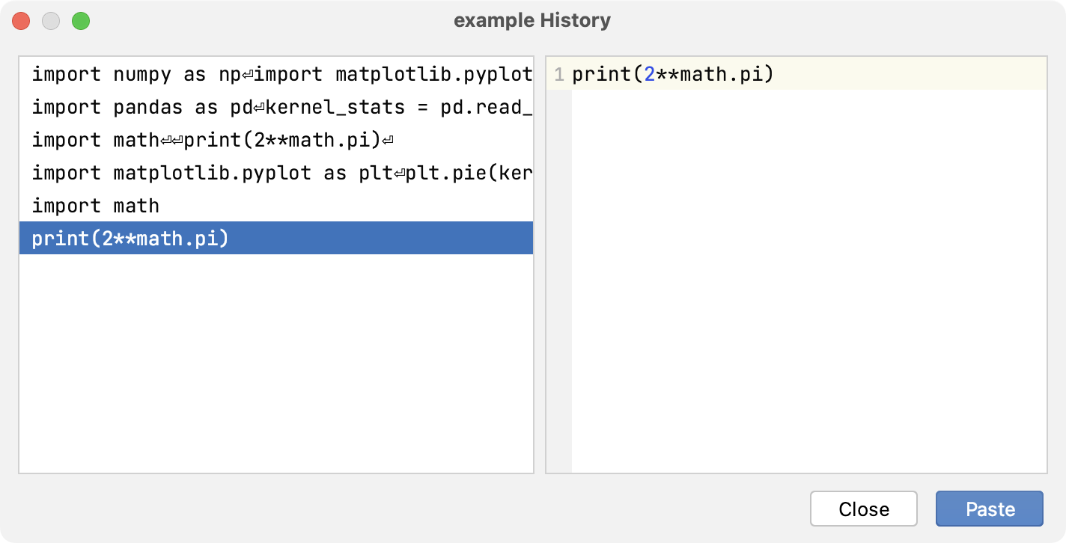Click the yellow minimize traffic light
Screen dimensions: 1066x543
51,20
